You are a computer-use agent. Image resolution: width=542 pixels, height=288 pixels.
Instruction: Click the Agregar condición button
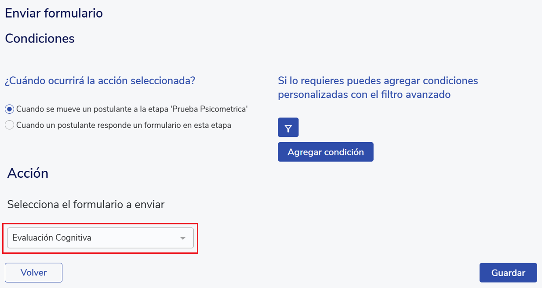pyautogui.click(x=325, y=152)
